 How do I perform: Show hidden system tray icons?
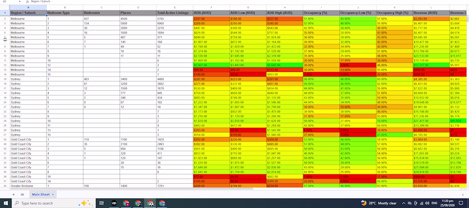pos(404,203)
